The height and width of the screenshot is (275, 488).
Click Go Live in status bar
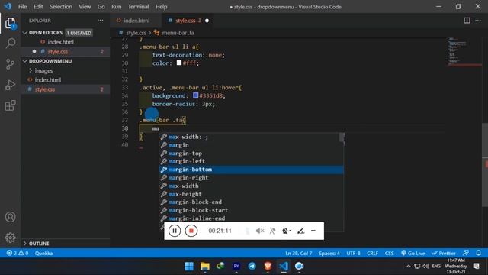click(413, 253)
